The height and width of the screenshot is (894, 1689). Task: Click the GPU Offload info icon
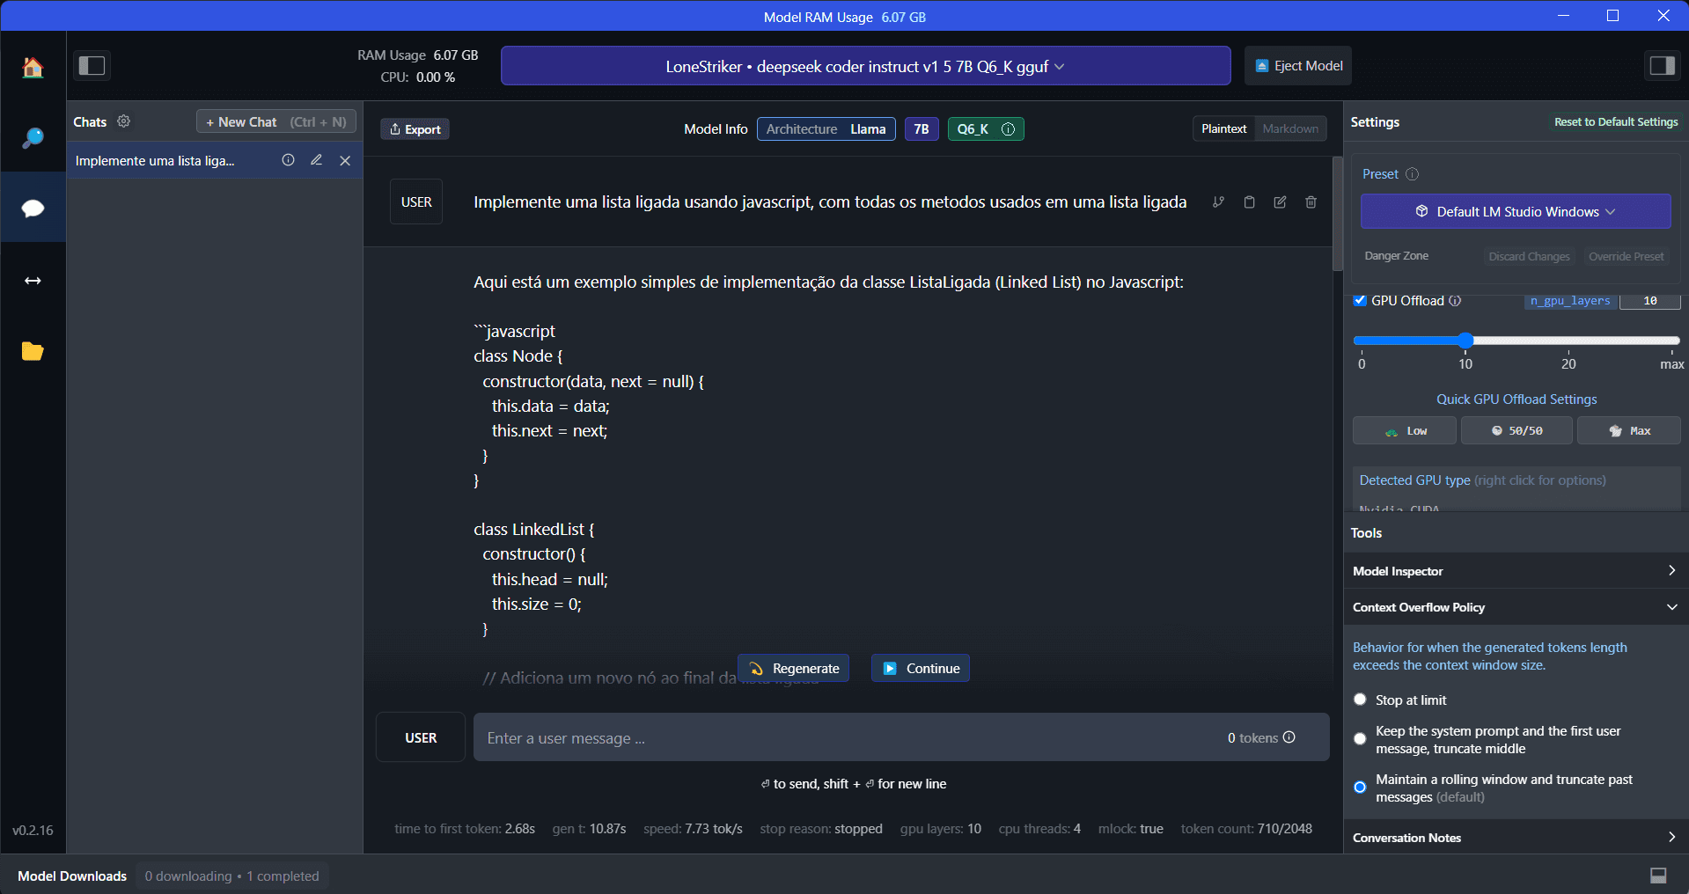click(x=1455, y=301)
